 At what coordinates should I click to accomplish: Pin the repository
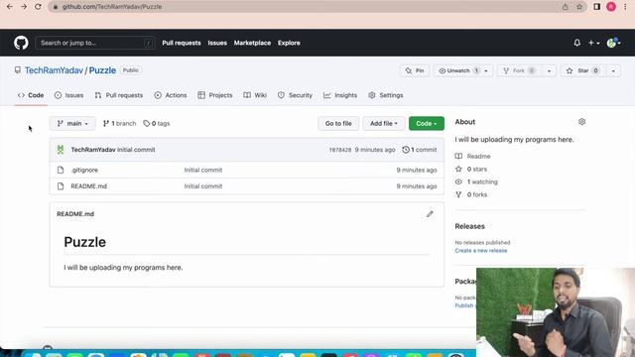coord(415,70)
